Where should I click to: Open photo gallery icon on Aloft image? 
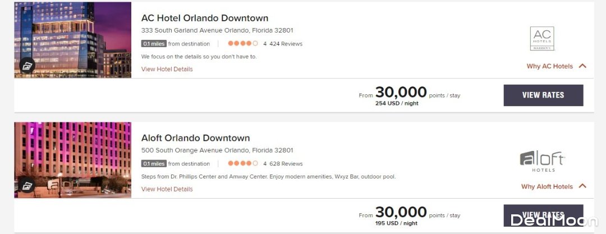tap(27, 186)
